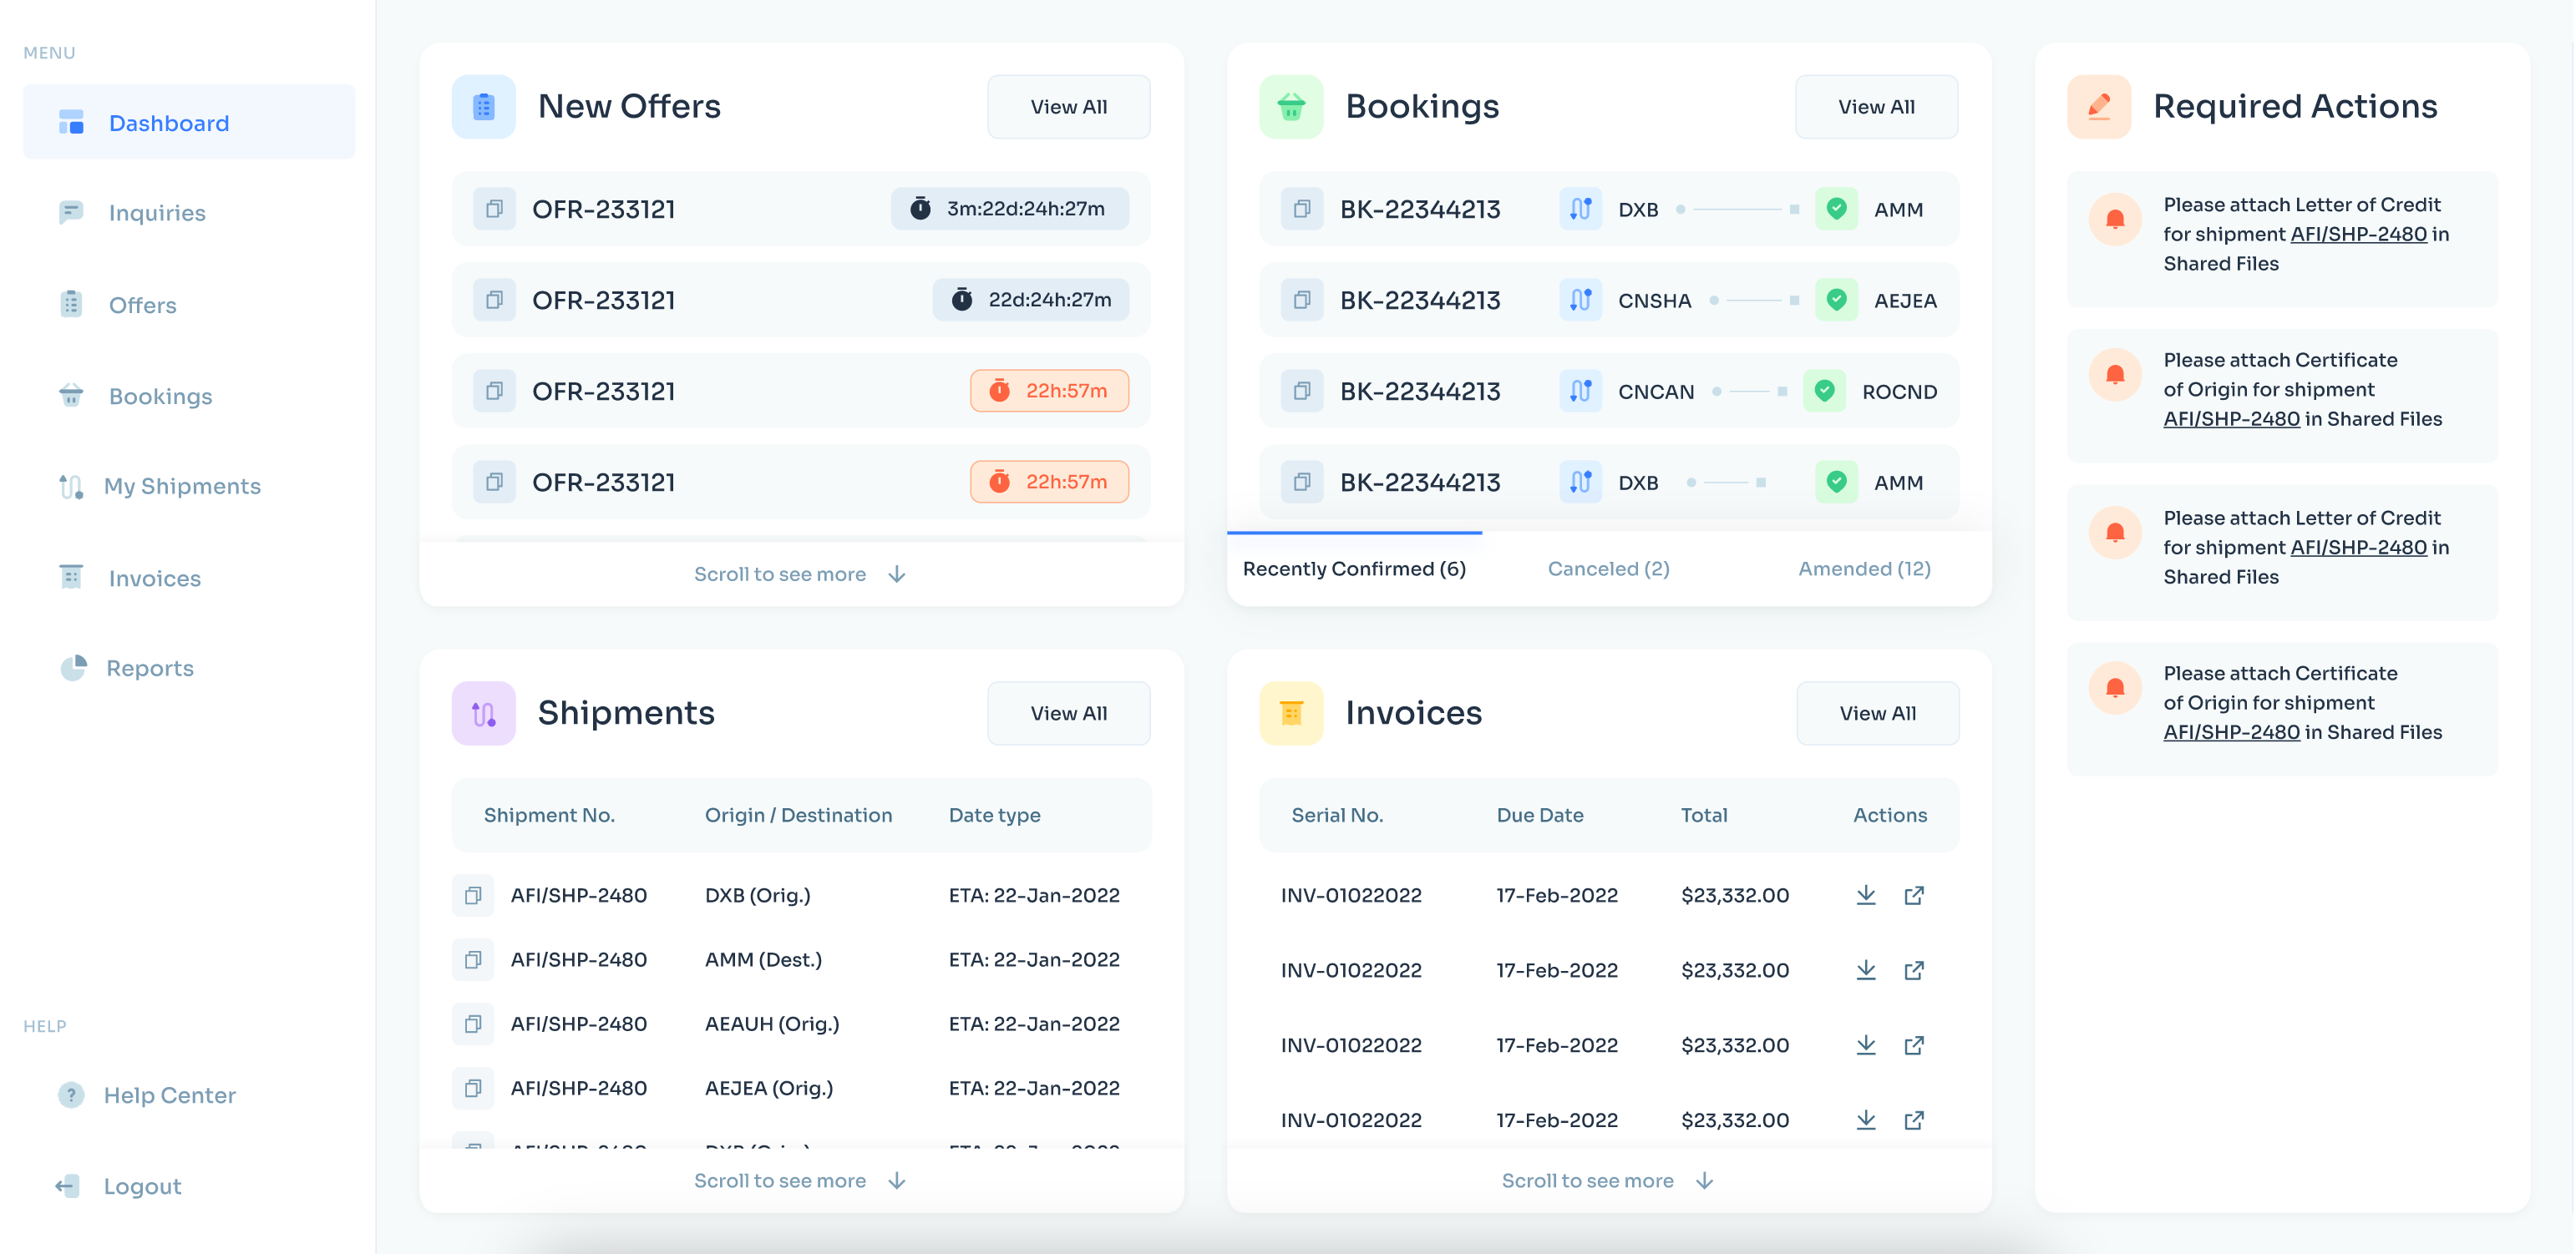
Task: Switch to Canceled (2) bookings tab
Action: click(x=1608, y=569)
